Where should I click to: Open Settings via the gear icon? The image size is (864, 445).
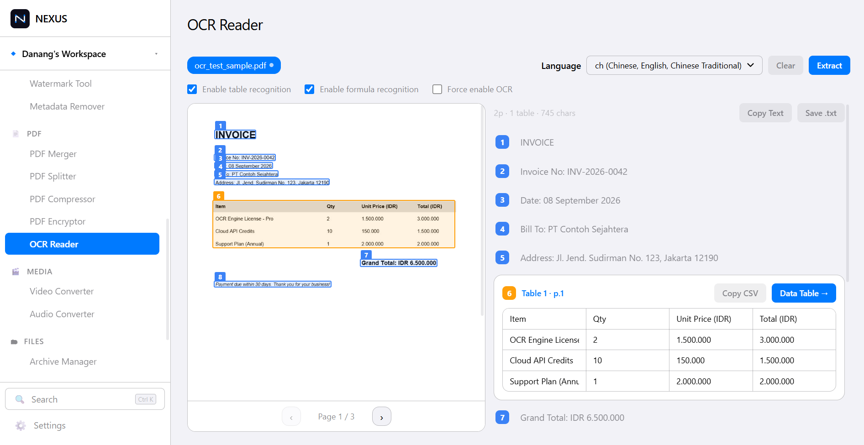click(21, 425)
